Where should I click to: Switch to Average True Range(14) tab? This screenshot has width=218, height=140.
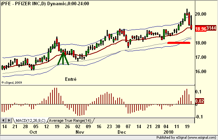coord(70,120)
